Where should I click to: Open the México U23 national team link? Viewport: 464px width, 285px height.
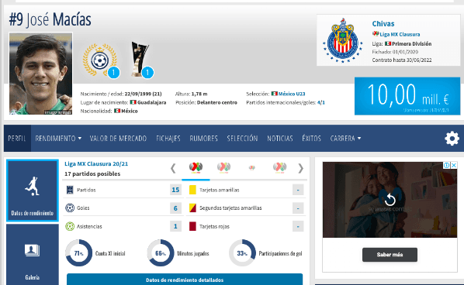(x=292, y=94)
